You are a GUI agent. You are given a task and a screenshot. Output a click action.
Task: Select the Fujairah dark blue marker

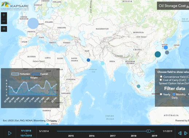(88, 60)
